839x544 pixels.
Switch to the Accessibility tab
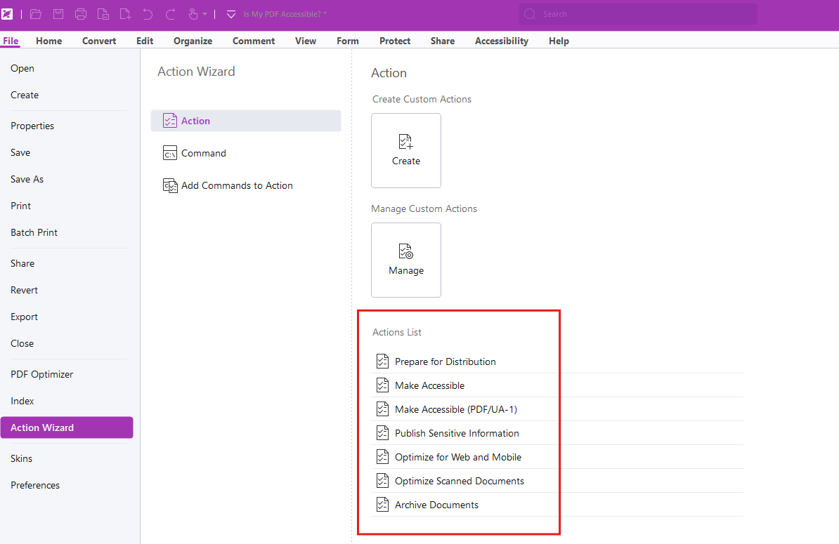[502, 41]
